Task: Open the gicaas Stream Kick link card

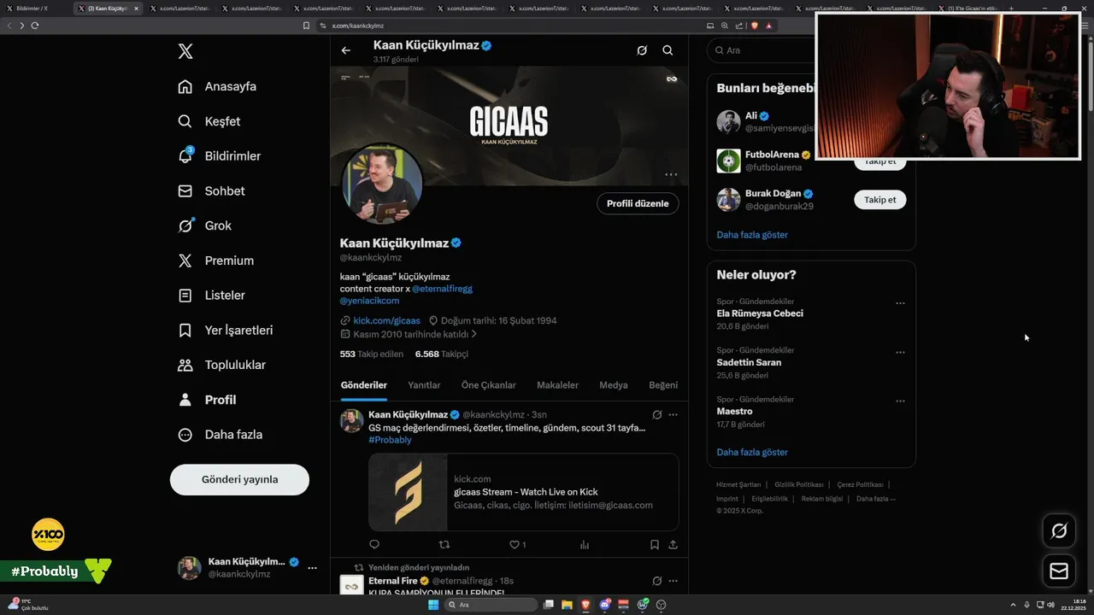Action: 523,492
